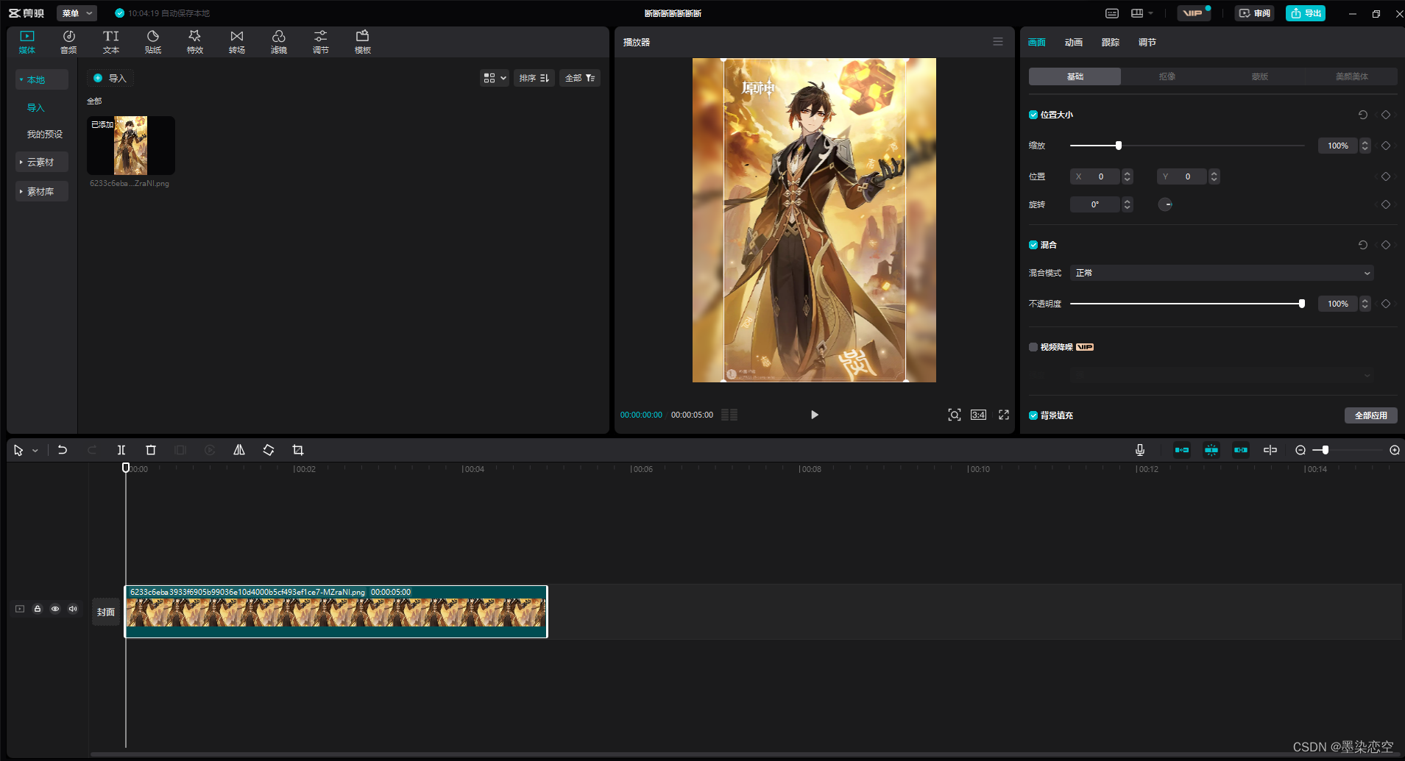1405x761 pixels.
Task: Click 全部应用 apply to all button
Action: coord(1371,415)
